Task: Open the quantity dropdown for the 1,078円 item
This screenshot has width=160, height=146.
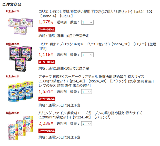Action: [x=87, y=22]
